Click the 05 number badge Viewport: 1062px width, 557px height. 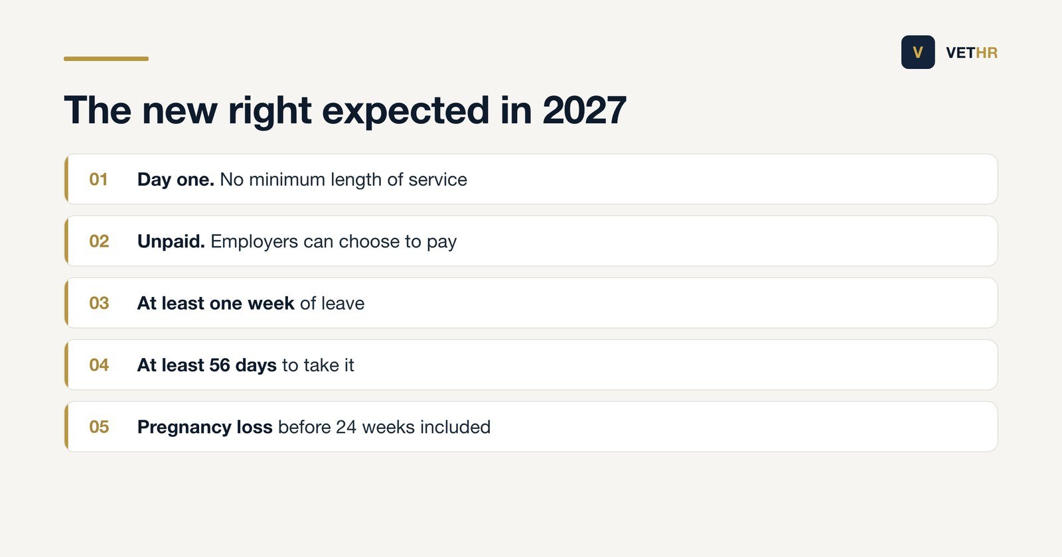[99, 427]
